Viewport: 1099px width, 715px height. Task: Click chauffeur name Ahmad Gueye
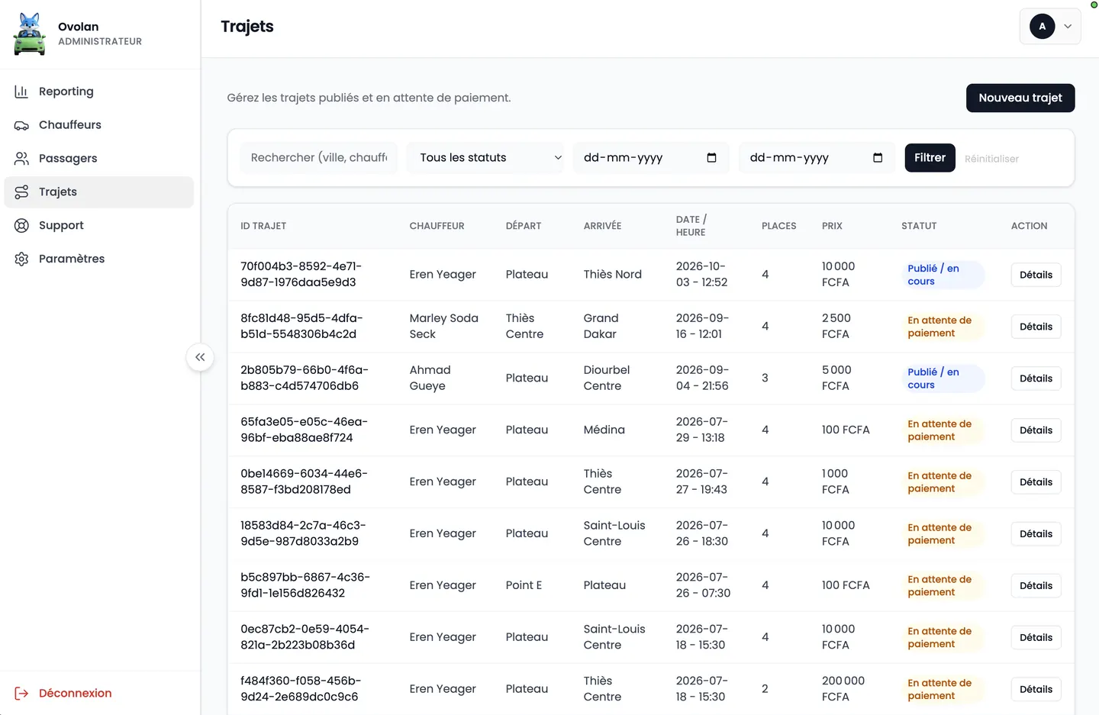(430, 378)
